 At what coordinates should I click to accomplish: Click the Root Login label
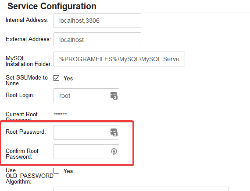click(x=20, y=95)
